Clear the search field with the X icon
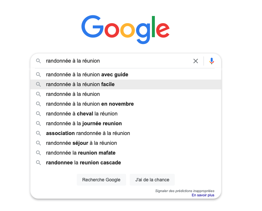Viewport: 262px width, 211px height. coord(196,61)
